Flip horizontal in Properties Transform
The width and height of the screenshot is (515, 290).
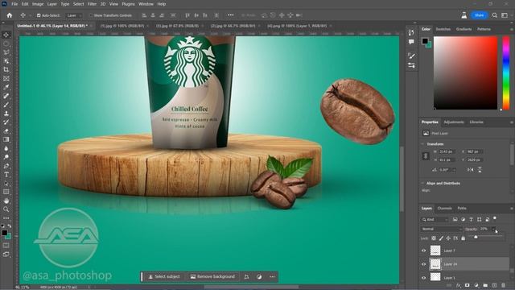click(x=470, y=170)
